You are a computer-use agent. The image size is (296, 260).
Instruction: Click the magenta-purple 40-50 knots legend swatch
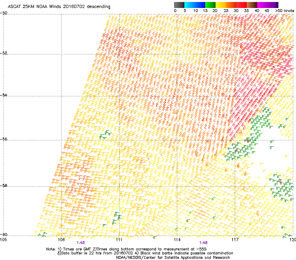268,5
